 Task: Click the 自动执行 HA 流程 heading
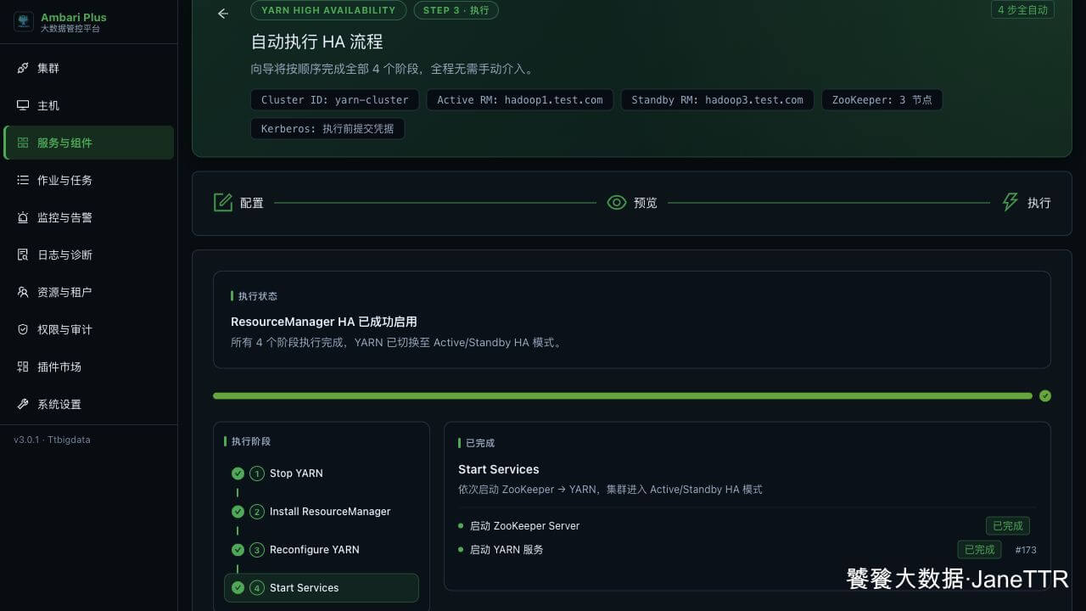click(x=316, y=42)
